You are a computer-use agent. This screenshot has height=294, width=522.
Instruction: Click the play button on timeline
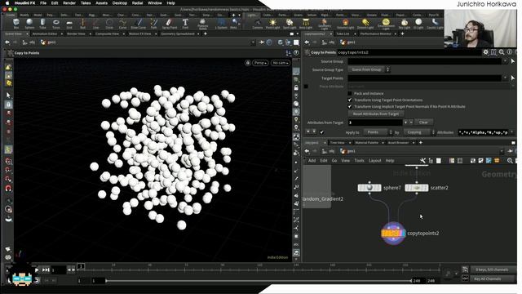pyautogui.click(x=37, y=269)
